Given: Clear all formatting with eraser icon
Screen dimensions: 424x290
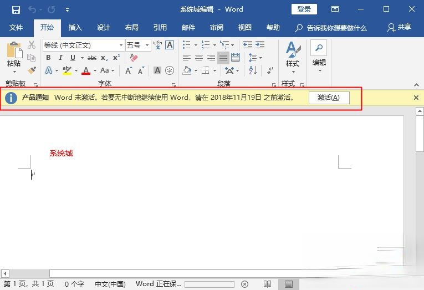Looking at the screenshot, I should click(134, 57).
